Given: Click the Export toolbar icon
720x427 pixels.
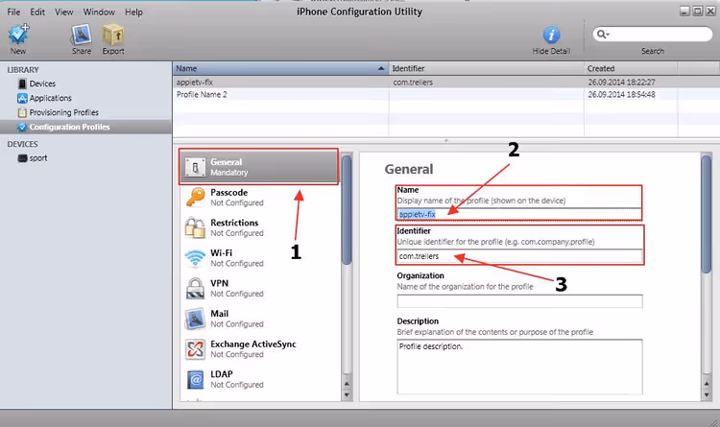Looking at the screenshot, I should 113,35.
